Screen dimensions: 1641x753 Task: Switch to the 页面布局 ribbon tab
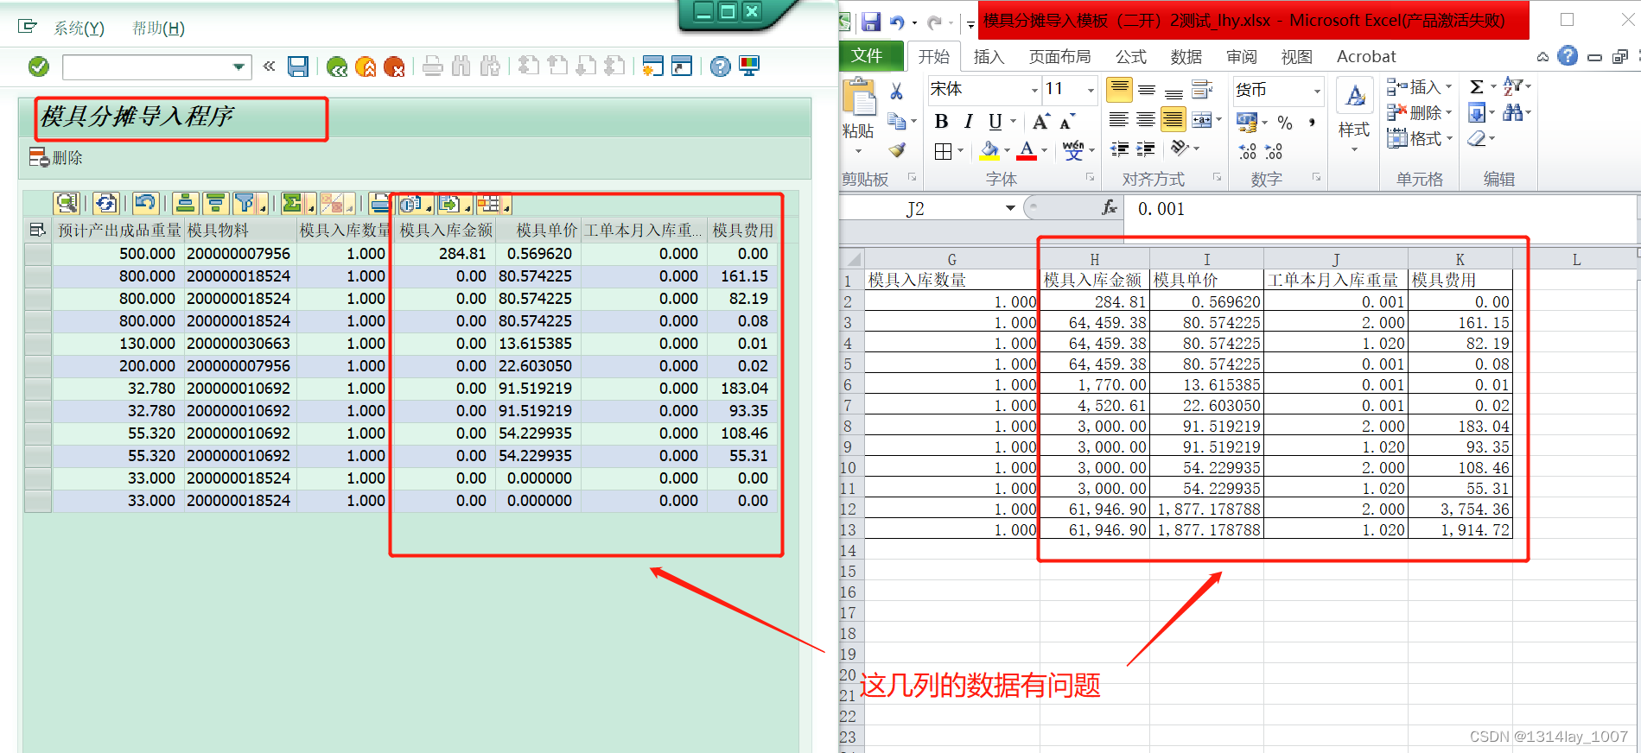1059,57
